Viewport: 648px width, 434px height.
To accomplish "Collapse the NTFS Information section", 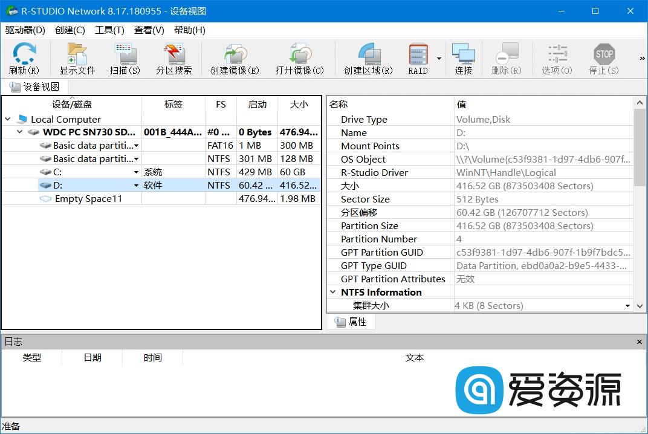I will (x=332, y=292).
